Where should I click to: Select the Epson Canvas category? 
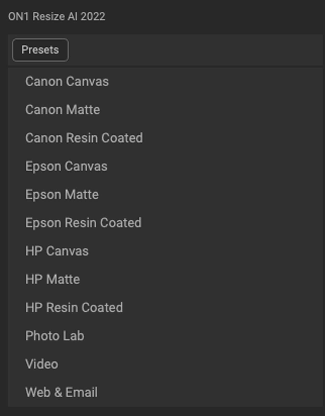[66, 166]
